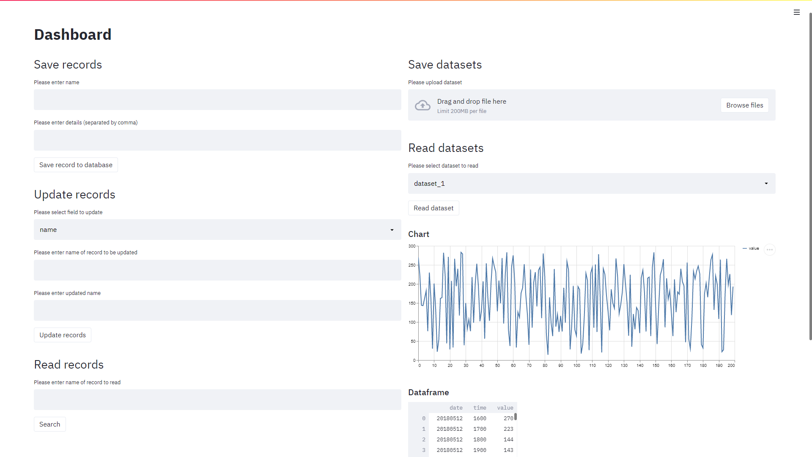Screen dimensions: 812x457
Task: Click row index 3 in dataframe
Action: 419,450
